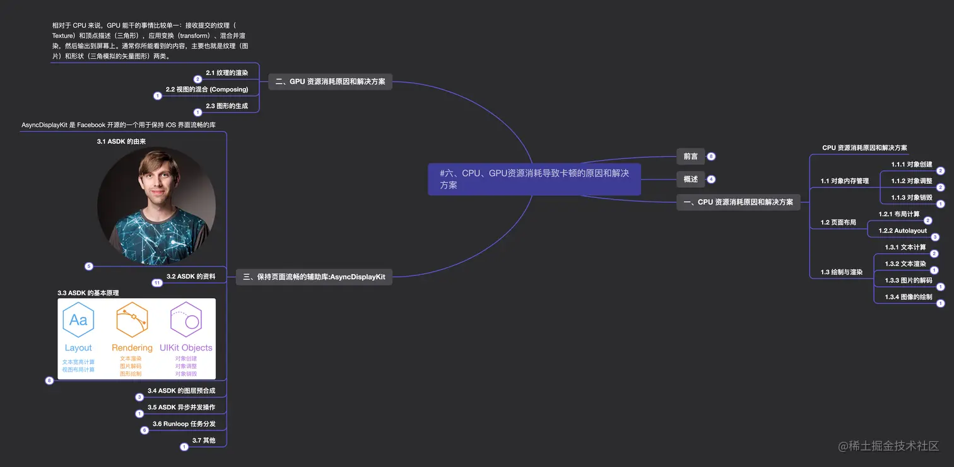
Task: Click the Rendering label in the ASDK diagram
Action: (x=132, y=348)
